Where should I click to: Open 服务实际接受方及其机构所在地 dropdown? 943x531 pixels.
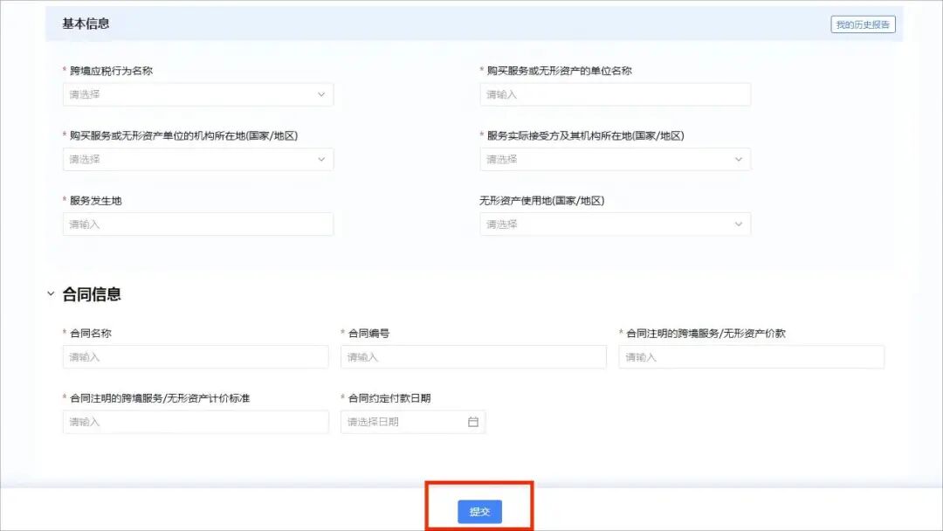pos(606,159)
